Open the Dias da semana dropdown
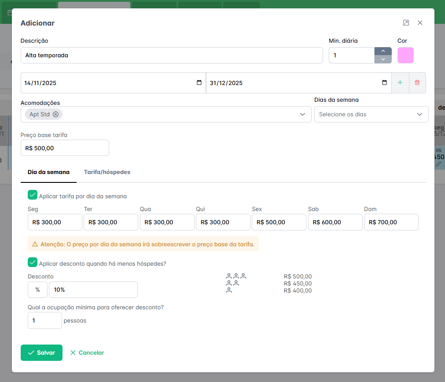This screenshot has width=445, height=382. coord(371,115)
